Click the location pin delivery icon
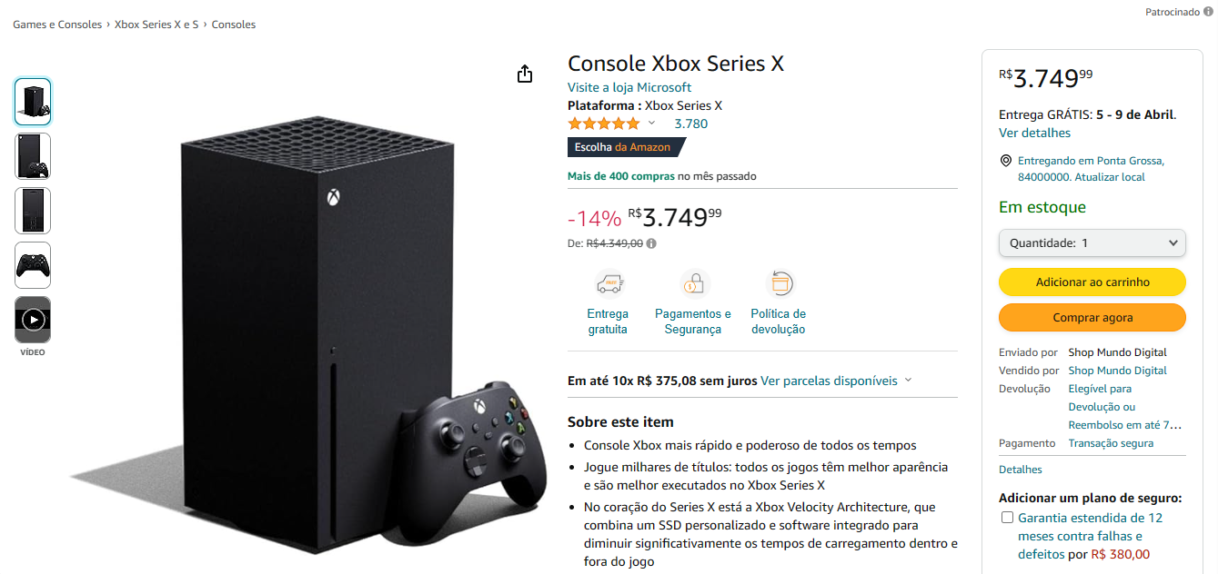 click(x=1006, y=161)
